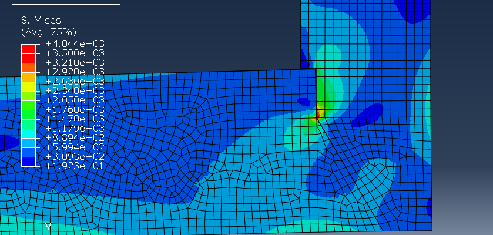The height and width of the screenshot is (235, 493).
Task: Click legend value +2.920e+03
Action: click(75, 72)
